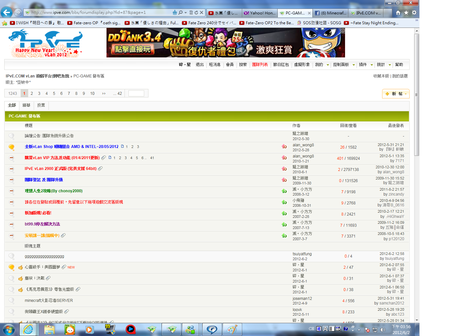The width and height of the screenshot is (465, 336).
Task: Select the 全部 forum tab
Action: pos(12,105)
